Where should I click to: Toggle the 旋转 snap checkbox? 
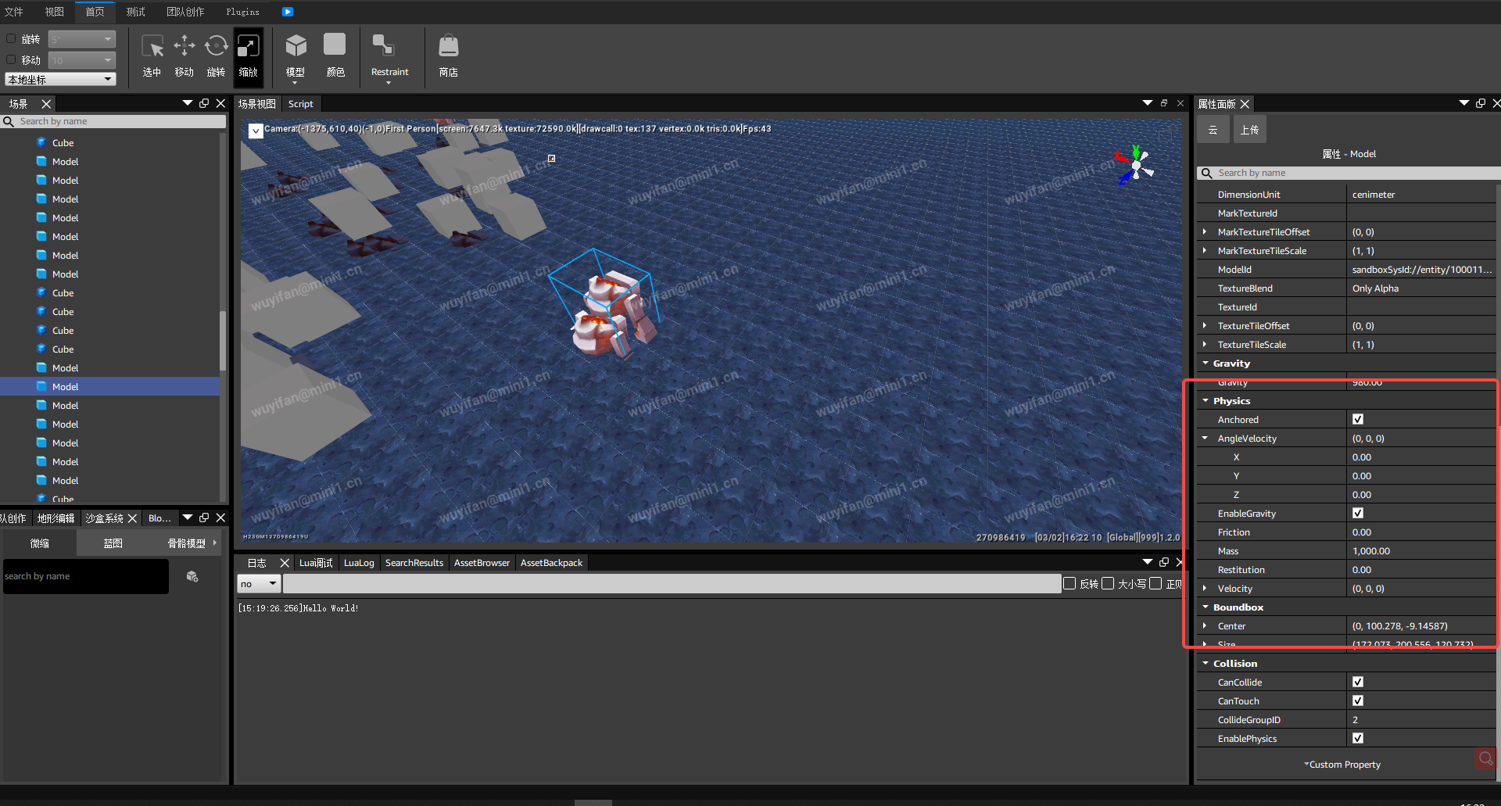click(x=11, y=38)
